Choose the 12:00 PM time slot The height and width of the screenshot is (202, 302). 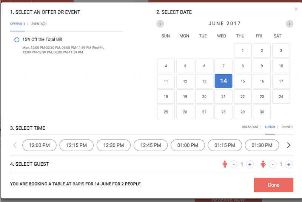pyautogui.click(x=39, y=145)
